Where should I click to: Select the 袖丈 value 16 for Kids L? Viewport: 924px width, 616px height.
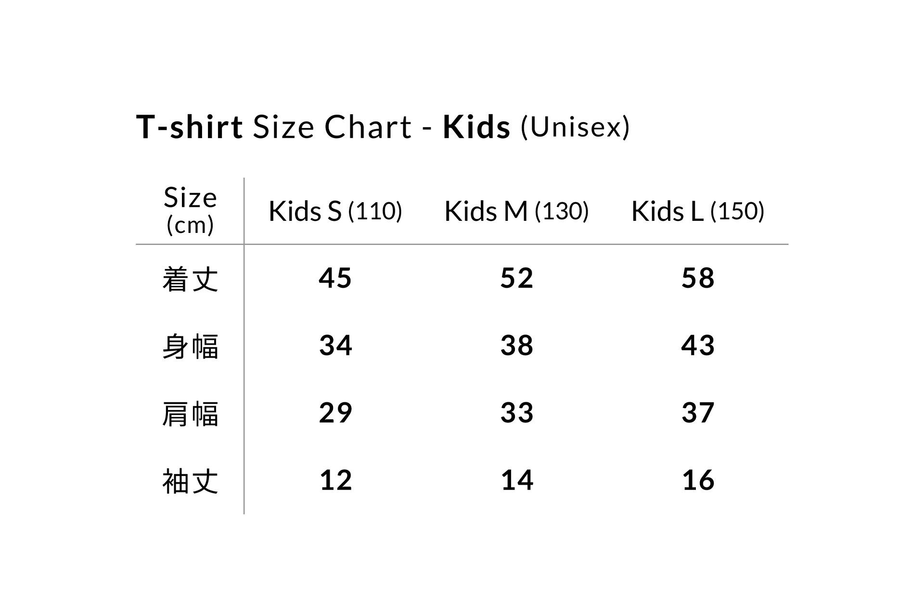(x=698, y=480)
